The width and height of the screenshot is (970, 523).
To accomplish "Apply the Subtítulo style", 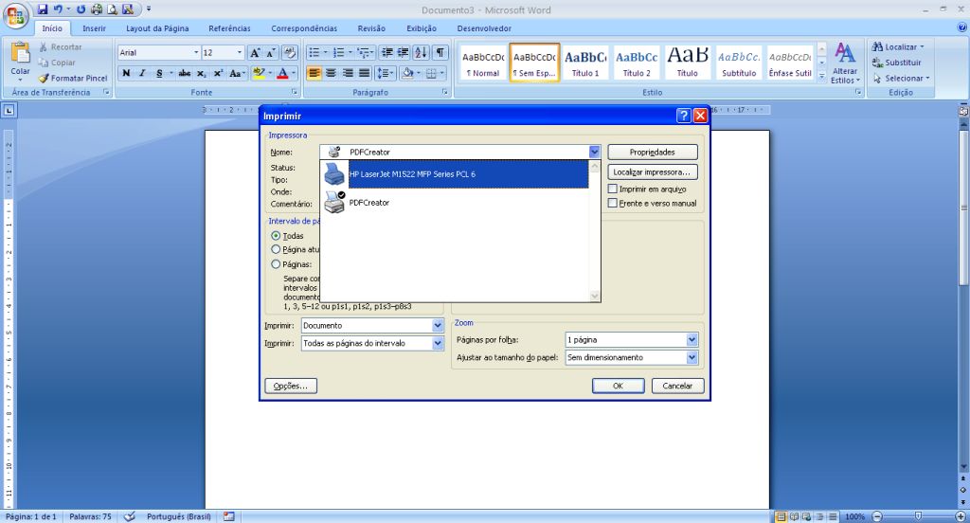I will (739, 63).
